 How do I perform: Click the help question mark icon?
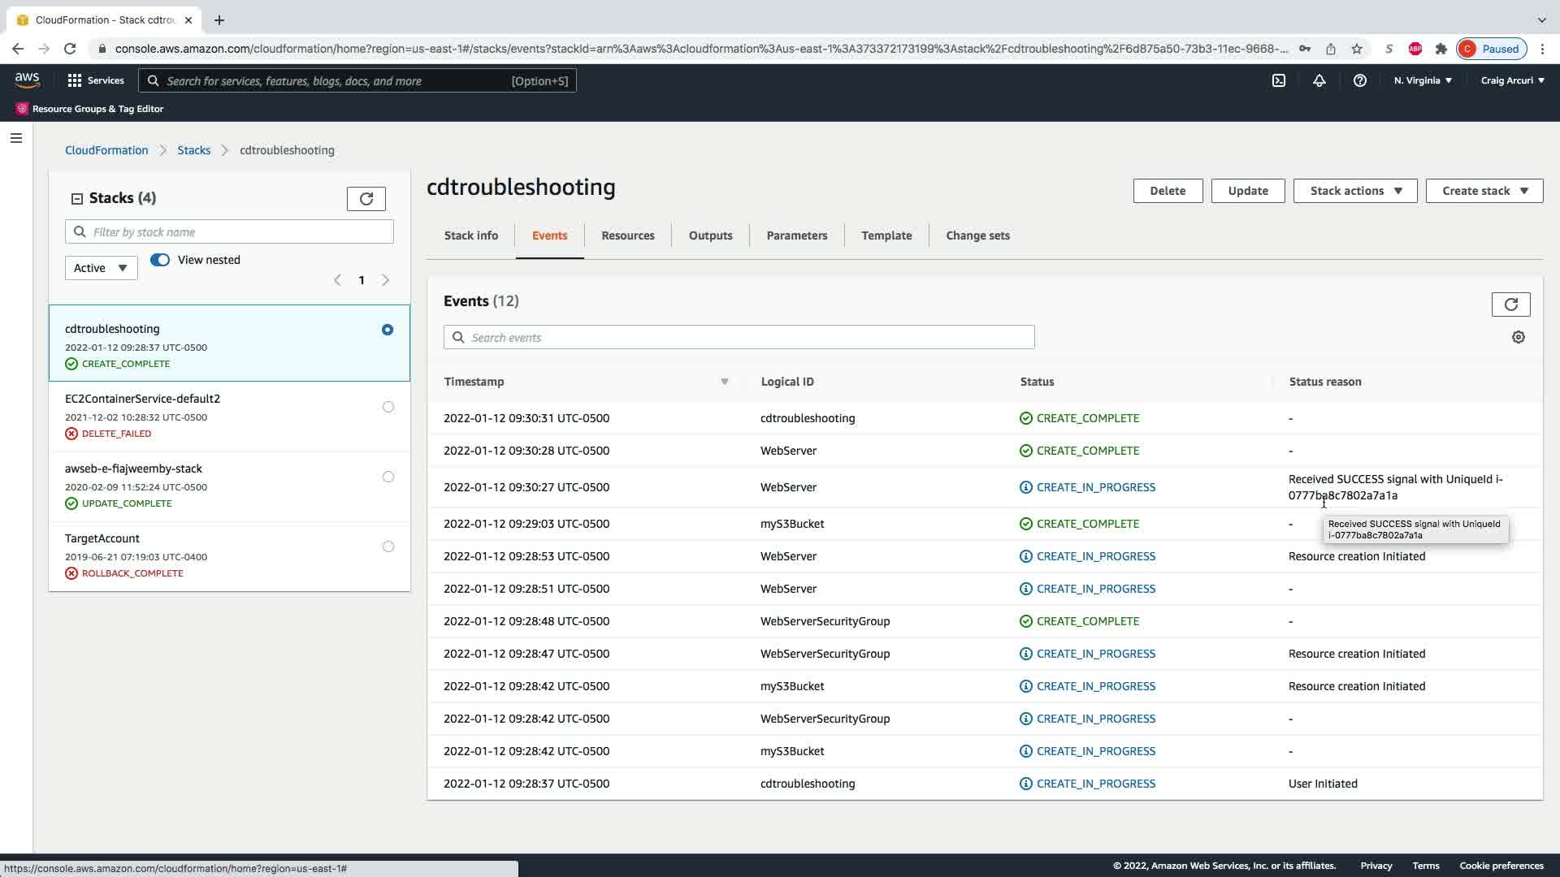click(1359, 80)
